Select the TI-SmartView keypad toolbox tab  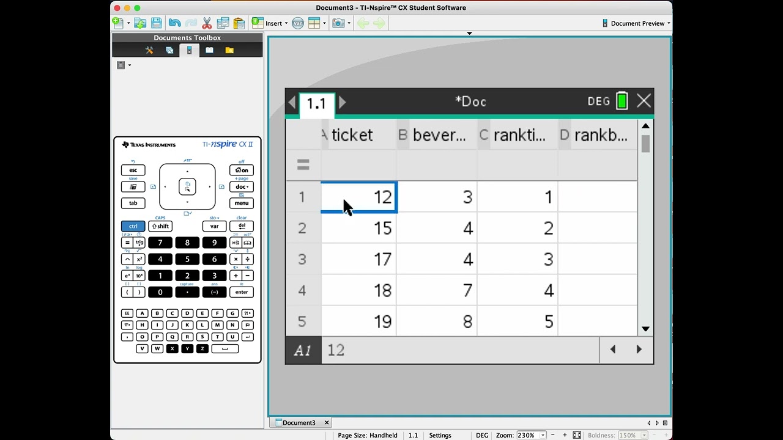(x=189, y=50)
